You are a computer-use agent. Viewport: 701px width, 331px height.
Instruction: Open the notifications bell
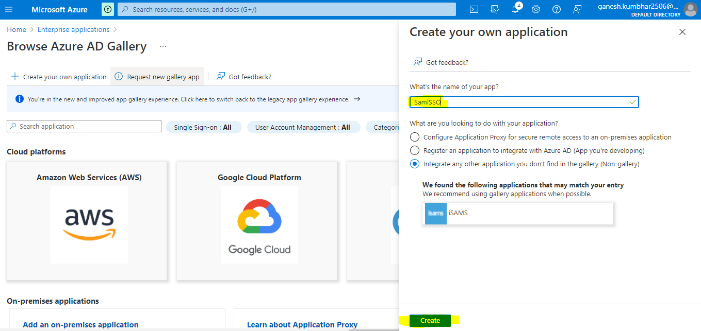(515, 9)
